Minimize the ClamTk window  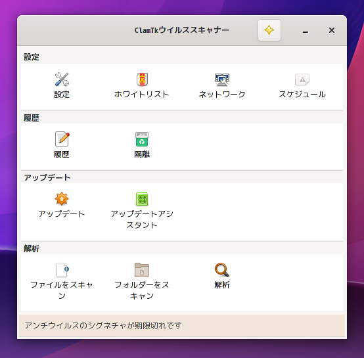pos(306,30)
